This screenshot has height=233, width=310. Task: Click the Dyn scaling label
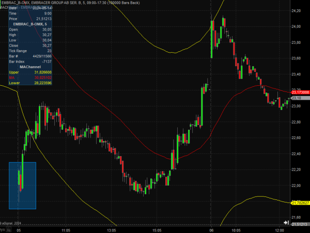(3, 229)
